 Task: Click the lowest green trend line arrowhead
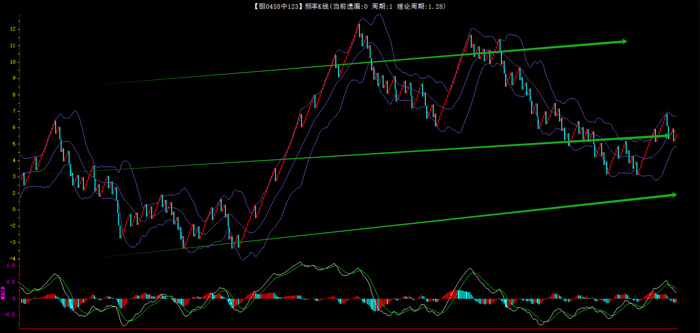tap(674, 195)
